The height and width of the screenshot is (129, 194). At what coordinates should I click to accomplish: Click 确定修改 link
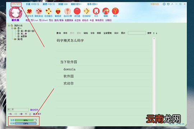34,110
